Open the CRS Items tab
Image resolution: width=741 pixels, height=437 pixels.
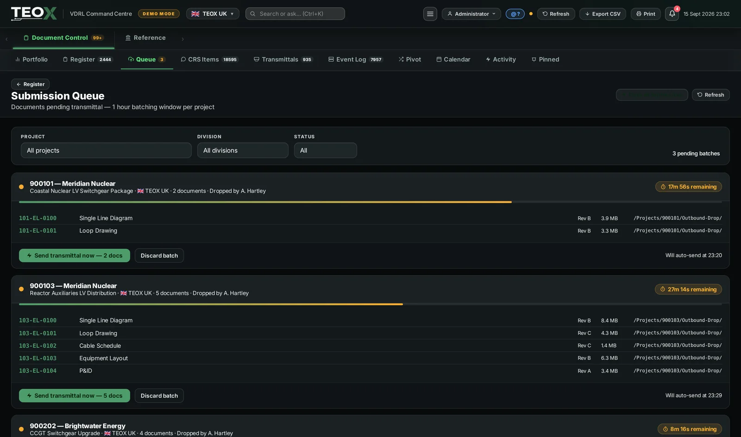tap(209, 59)
